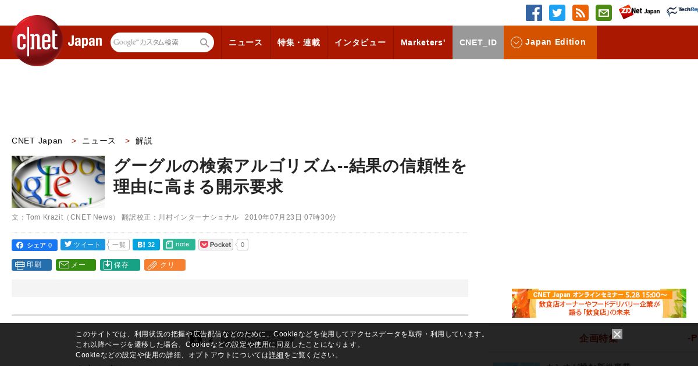This screenshot has width=698, height=366.
Task: Follow the ニュース breadcrumb link
Action: pos(99,141)
